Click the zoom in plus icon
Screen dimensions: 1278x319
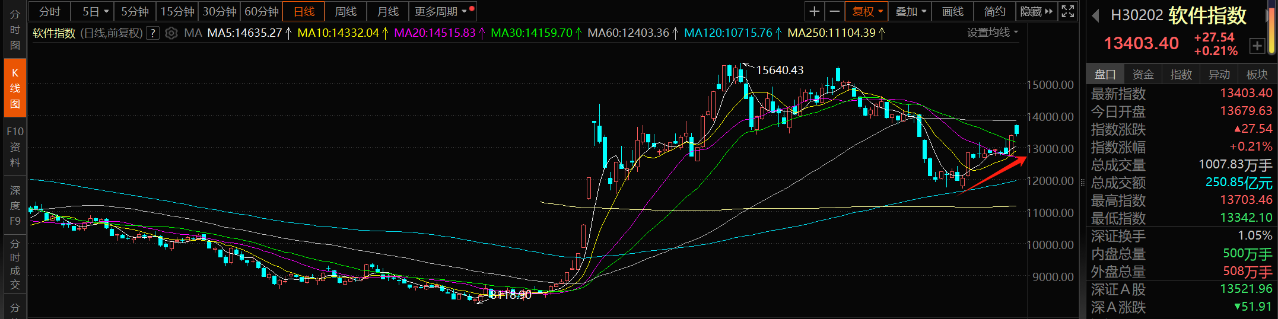814,11
